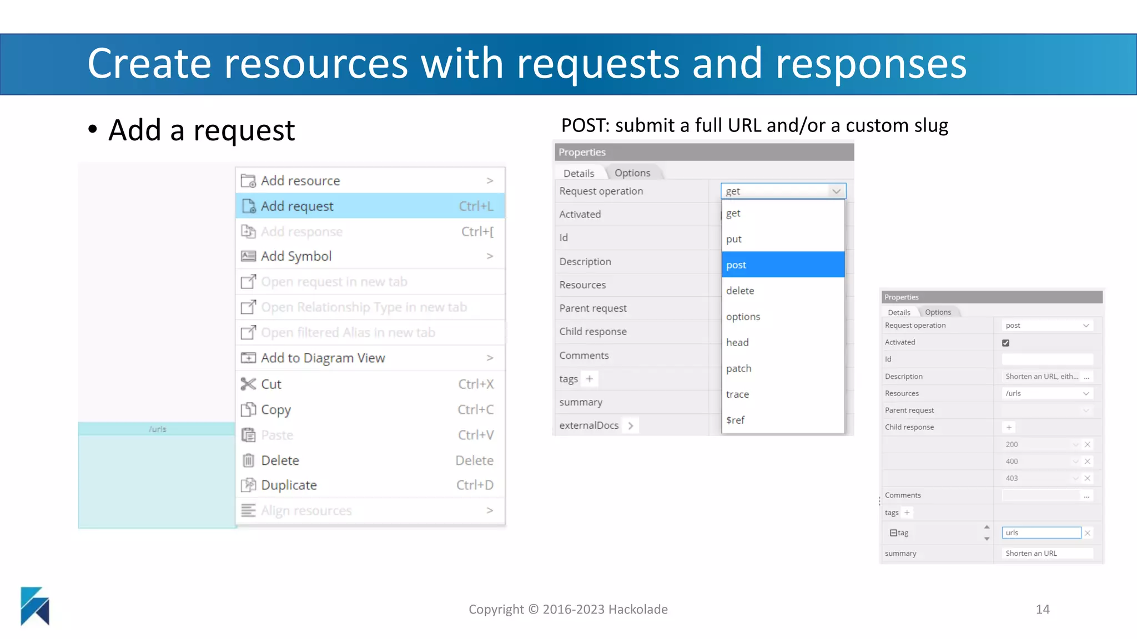The width and height of the screenshot is (1137, 639).
Task: Switch to Options tab in large Properties
Action: (x=632, y=173)
